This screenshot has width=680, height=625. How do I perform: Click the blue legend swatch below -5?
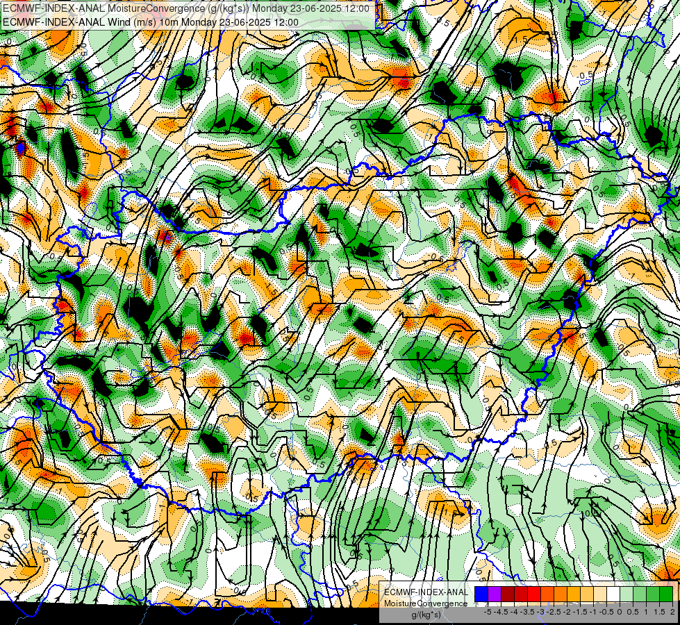pyautogui.click(x=481, y=594)
